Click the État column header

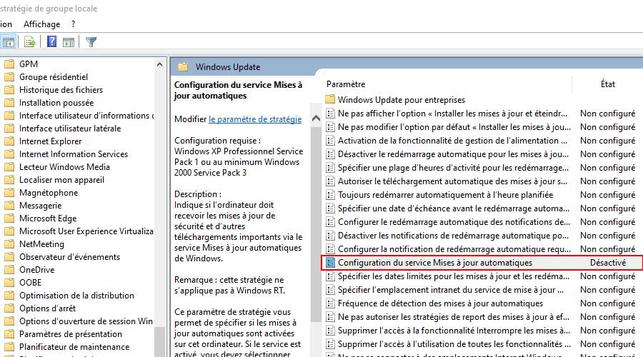[608, 84]
